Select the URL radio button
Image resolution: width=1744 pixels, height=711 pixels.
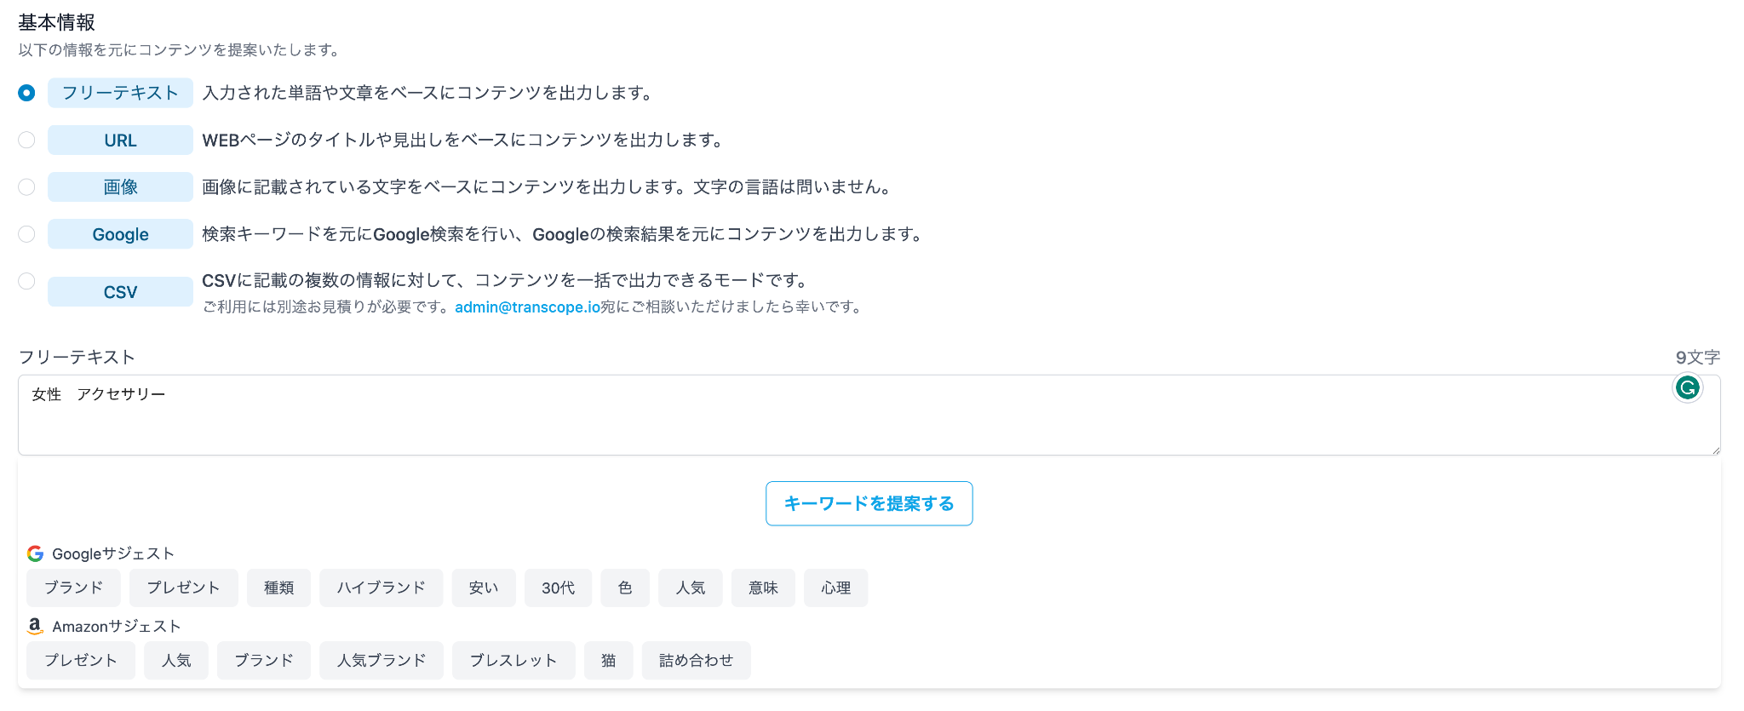[26, 140]
